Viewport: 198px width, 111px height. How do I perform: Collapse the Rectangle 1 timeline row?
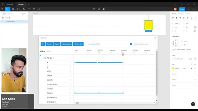(40, 55)
